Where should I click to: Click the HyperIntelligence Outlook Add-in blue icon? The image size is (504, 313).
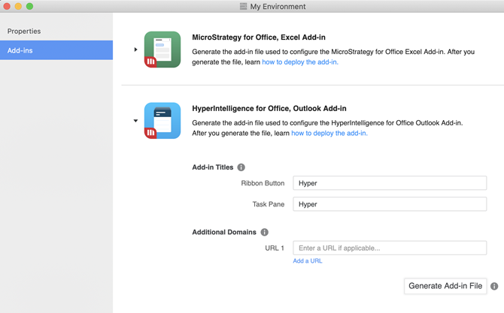(162, 121)
